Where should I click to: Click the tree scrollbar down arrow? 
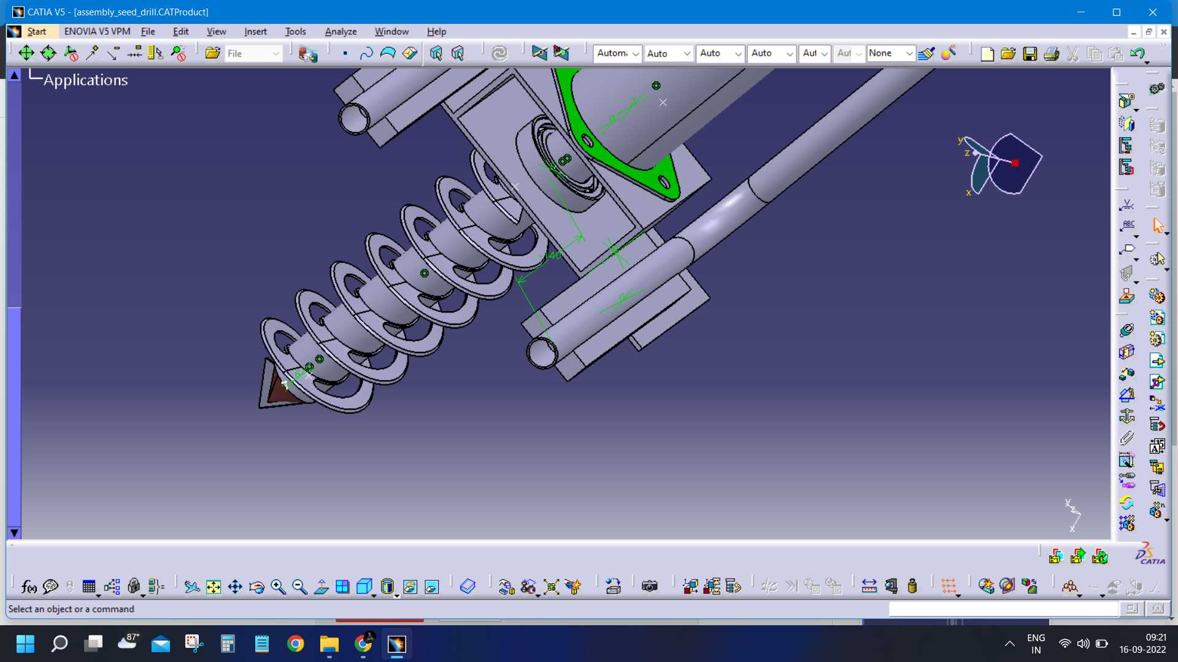pyautogui.click(x=14, y=533)
